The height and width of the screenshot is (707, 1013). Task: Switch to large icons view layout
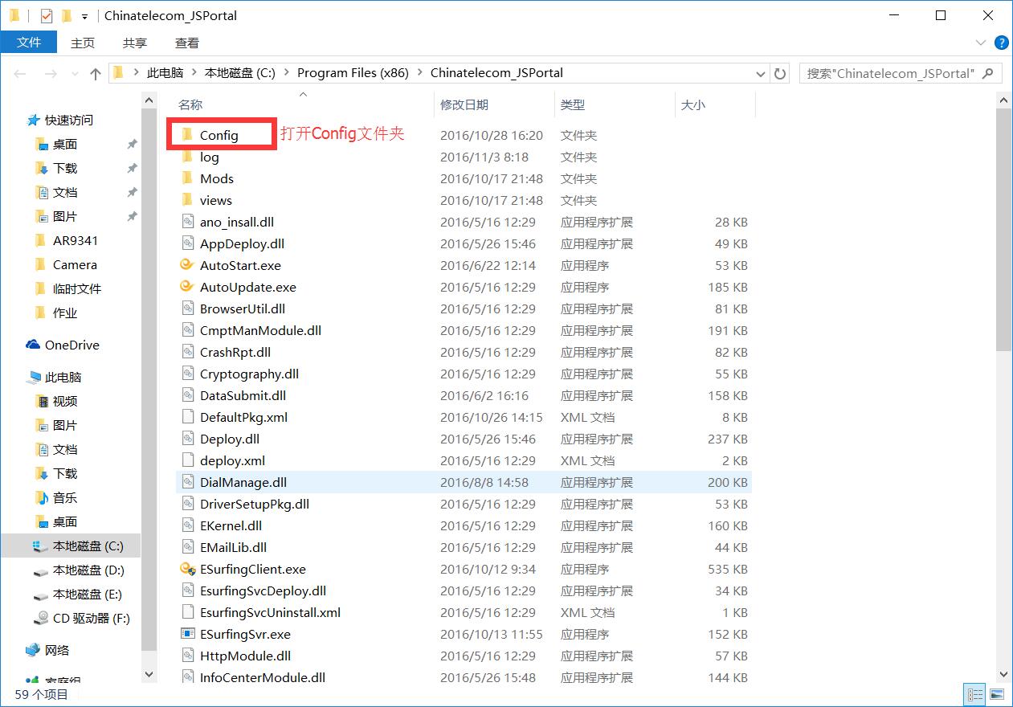point(996,694)
